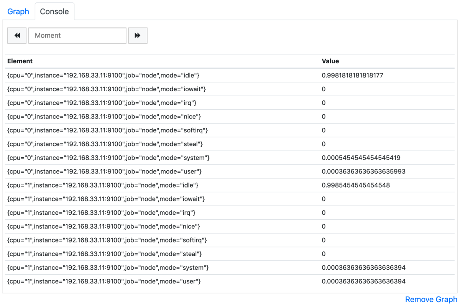Click the Element column header

click(20, 61)
